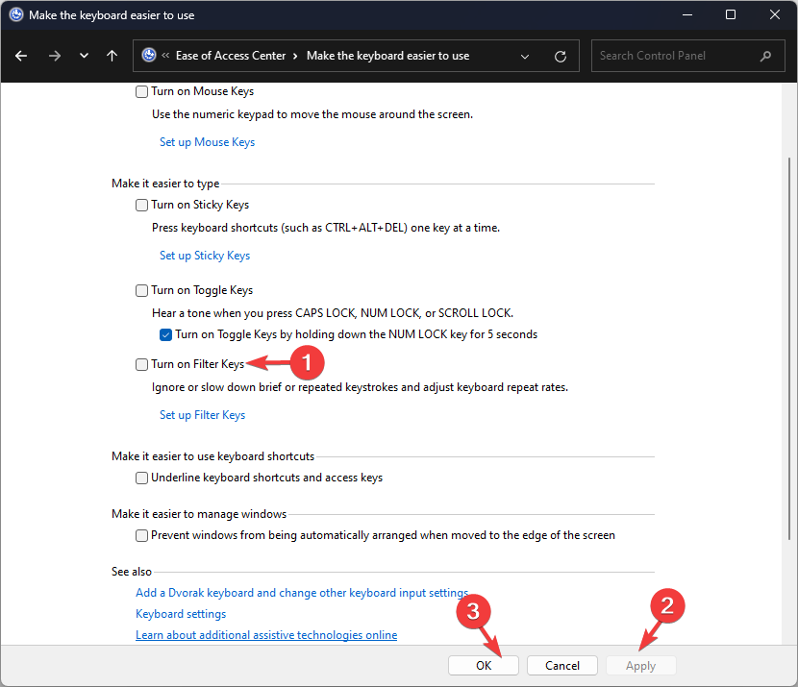Click the Forward navigation arrow
The height and width of the screenshot is (687, 798).
click(54, 56)
